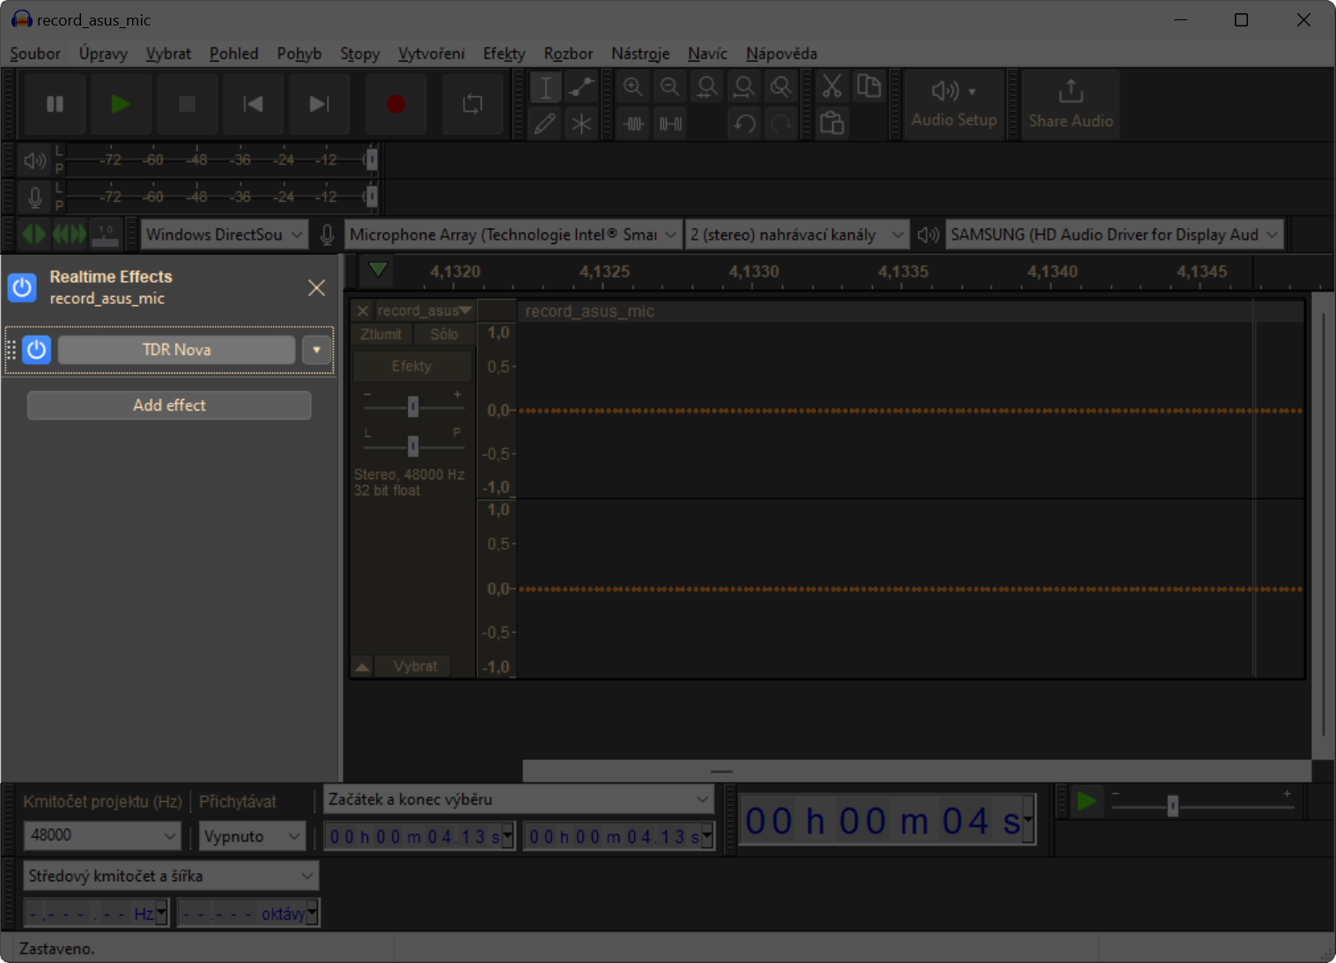1336x963 pixels.
Task: Open TDR Nova options dropdown arrow
Action: pos(316,350)
